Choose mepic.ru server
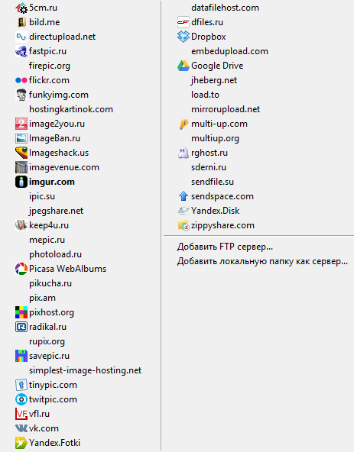 coord(47,240)
